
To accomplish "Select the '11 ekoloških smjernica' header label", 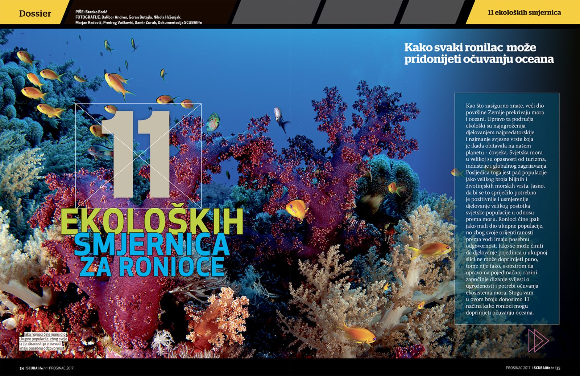I will tap(524, 13).
